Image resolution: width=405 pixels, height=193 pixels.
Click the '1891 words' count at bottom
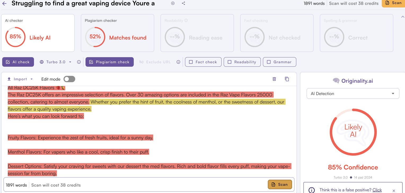pyautogui.click(x=16, y=185)
